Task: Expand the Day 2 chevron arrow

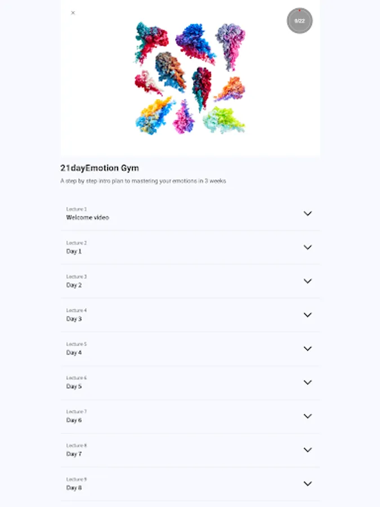Action: pyautogui.click(x=307, y=281)
